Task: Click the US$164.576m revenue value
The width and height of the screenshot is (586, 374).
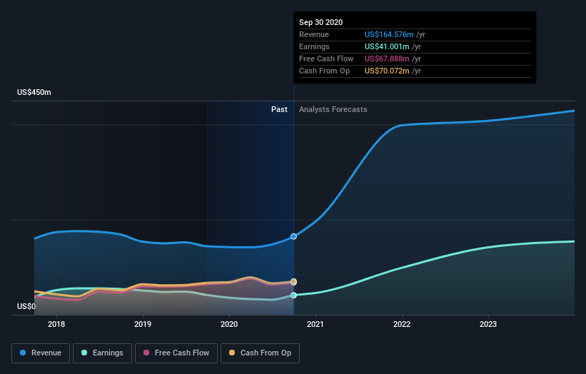Action: 389,34
